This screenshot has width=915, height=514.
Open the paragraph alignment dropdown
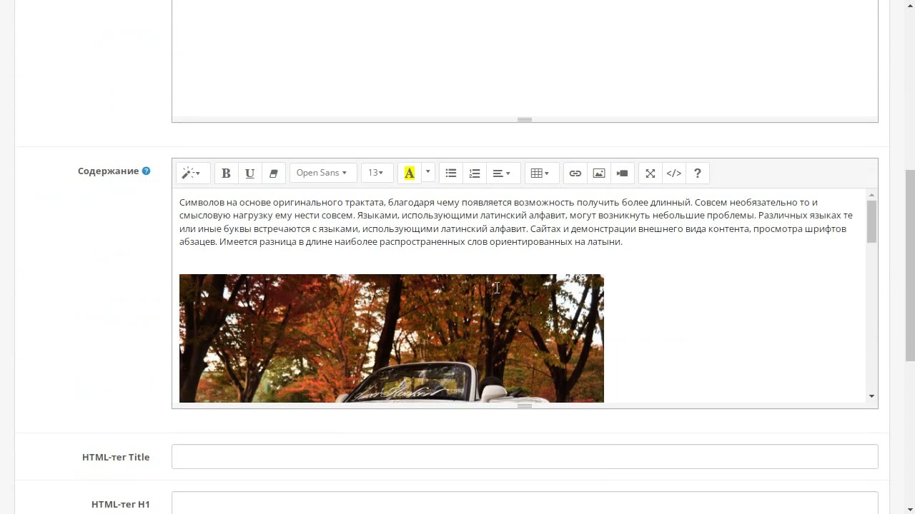pos(503,173)
